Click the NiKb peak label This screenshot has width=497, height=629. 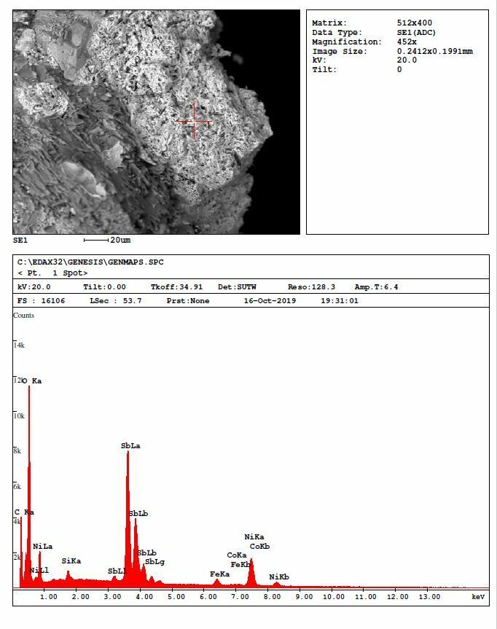[279, 577]
